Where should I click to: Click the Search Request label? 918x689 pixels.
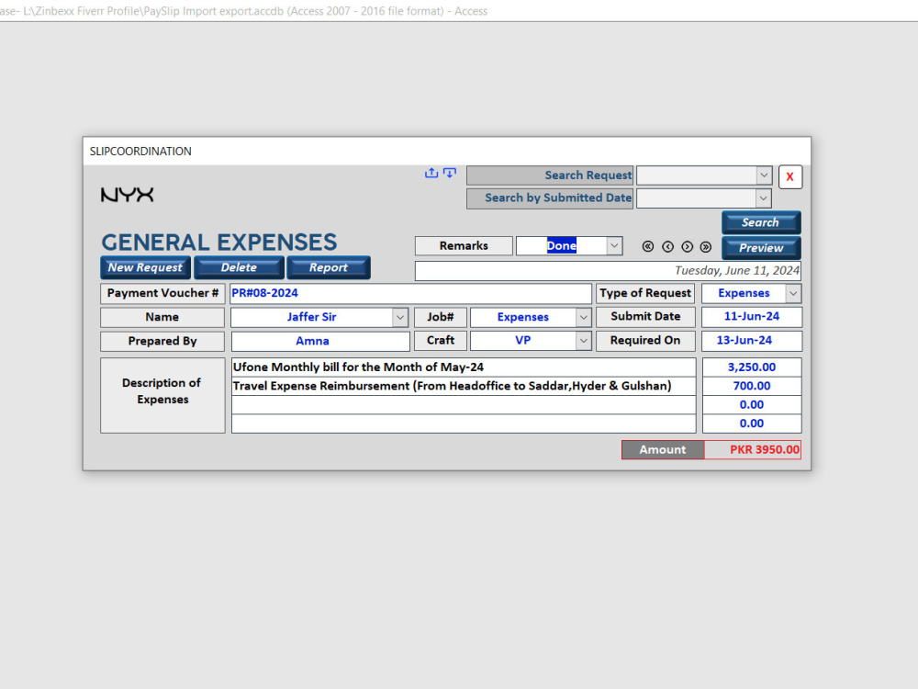(x=550, y=175)
